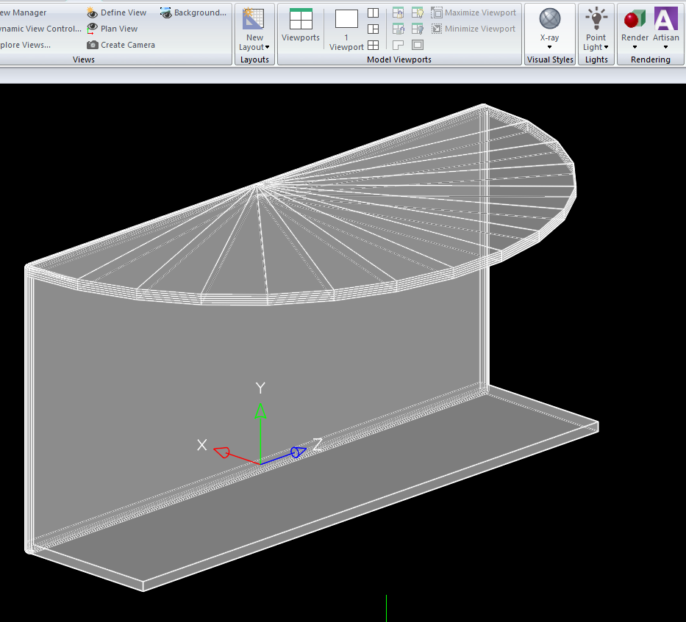The height and width of the screenshot is (622, 686).
Task: Open Explore Views
Action: click(26, 45)
